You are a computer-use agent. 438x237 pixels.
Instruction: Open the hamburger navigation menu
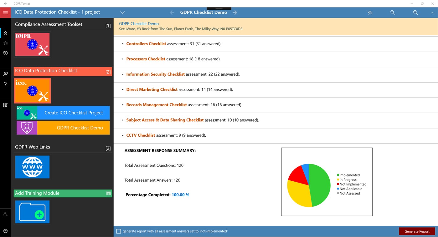pyautogui.click(x=5, y=13)
